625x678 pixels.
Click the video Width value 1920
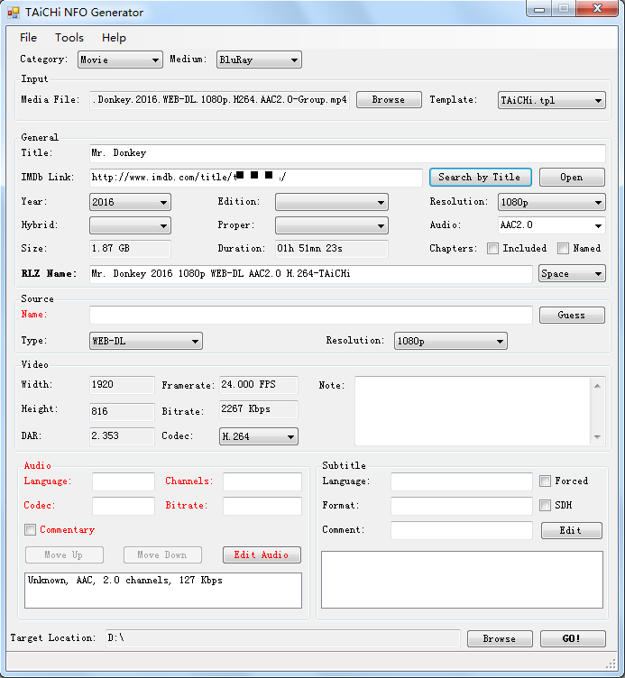[122, 385]
